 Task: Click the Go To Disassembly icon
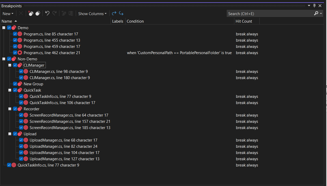(x=121, y=14)
